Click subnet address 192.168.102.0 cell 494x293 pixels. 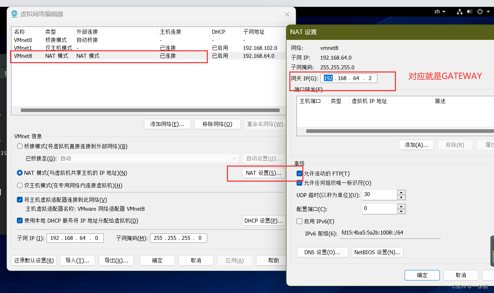click(260, 48)
